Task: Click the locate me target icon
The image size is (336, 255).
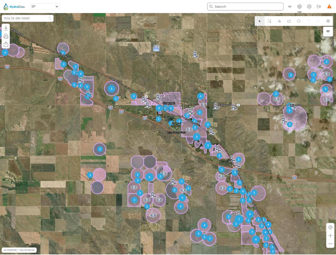Action: (330, 227)
